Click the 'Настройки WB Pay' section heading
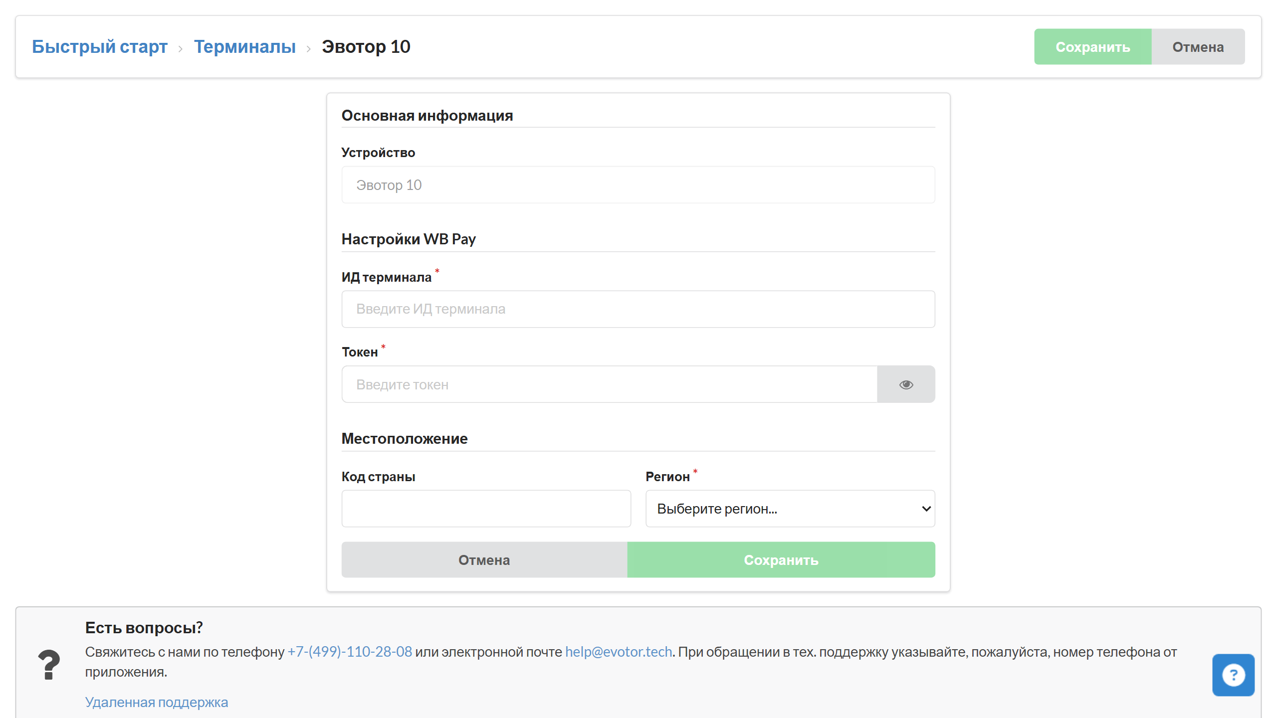 pos(409,239)
